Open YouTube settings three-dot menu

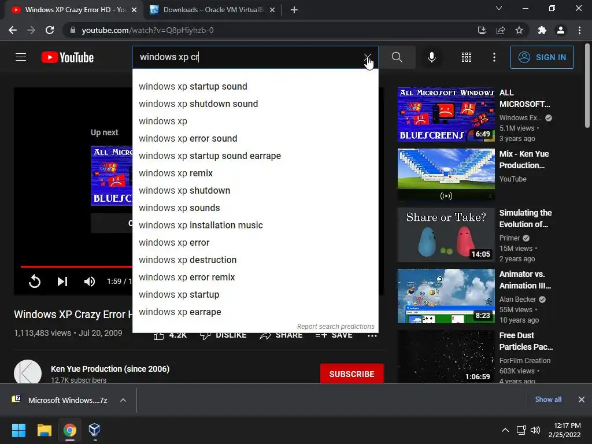(494, 57)
